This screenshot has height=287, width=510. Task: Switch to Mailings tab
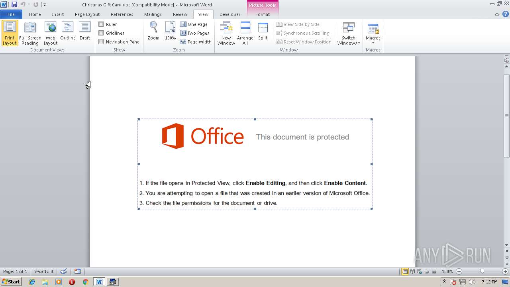[153, 14]
